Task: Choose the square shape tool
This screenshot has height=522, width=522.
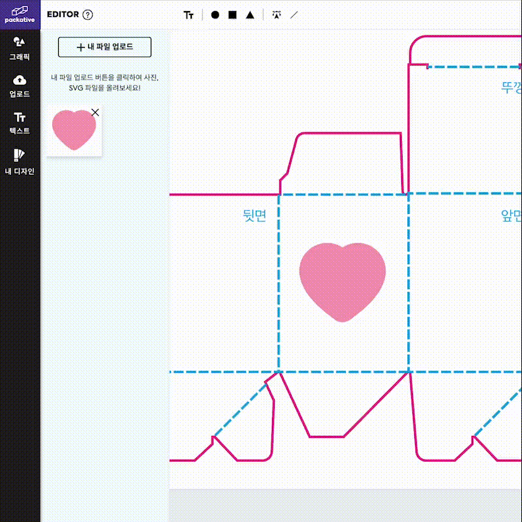Action: coord(232,15)
